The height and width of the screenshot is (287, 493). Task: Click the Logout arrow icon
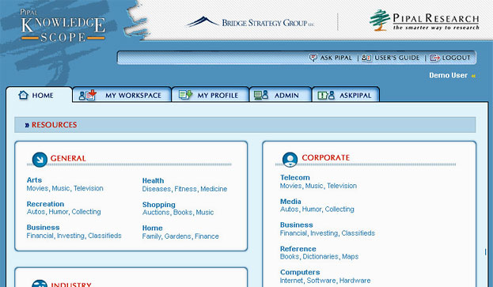tap(434, 58)
